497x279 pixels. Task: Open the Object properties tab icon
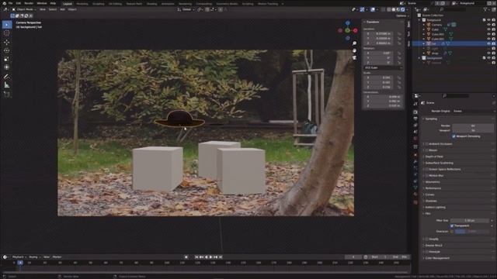(x=415, y=155)
